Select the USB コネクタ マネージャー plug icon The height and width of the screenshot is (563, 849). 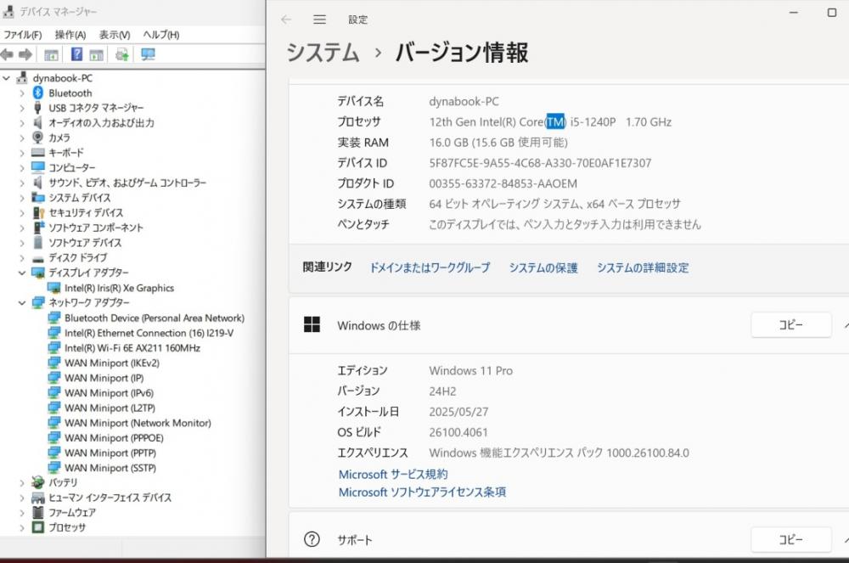coord(38,108)
